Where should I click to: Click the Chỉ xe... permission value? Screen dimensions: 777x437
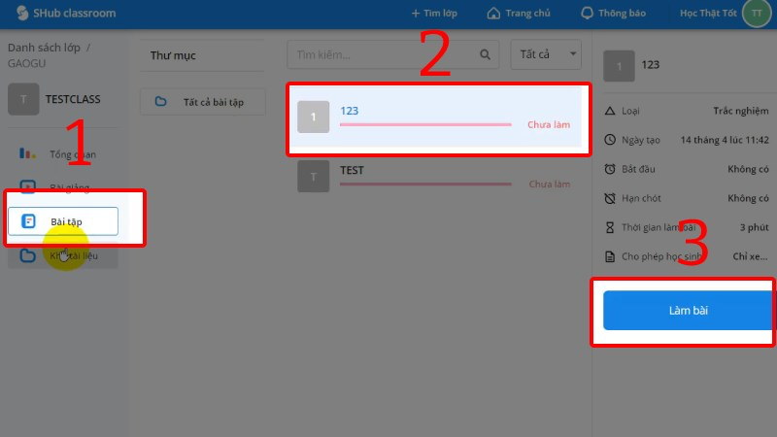(750, 256)
